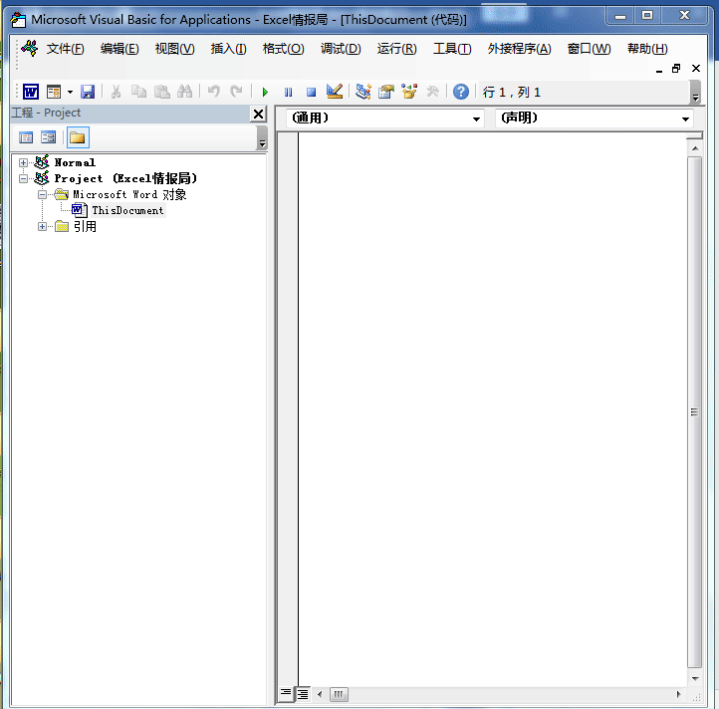Collapse the Project (Excel情报局) node
This screenshot has height=709, width=719.
click(23, 178)
